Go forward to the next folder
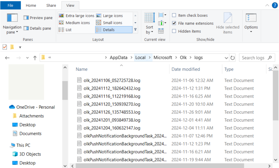 [18, 58]
